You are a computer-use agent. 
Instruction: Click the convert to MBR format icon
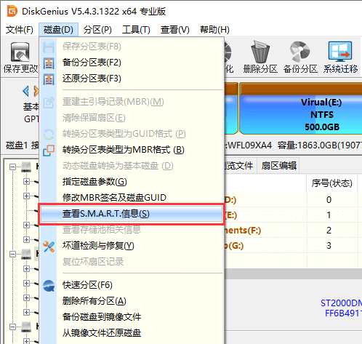[x=49, y=151]
